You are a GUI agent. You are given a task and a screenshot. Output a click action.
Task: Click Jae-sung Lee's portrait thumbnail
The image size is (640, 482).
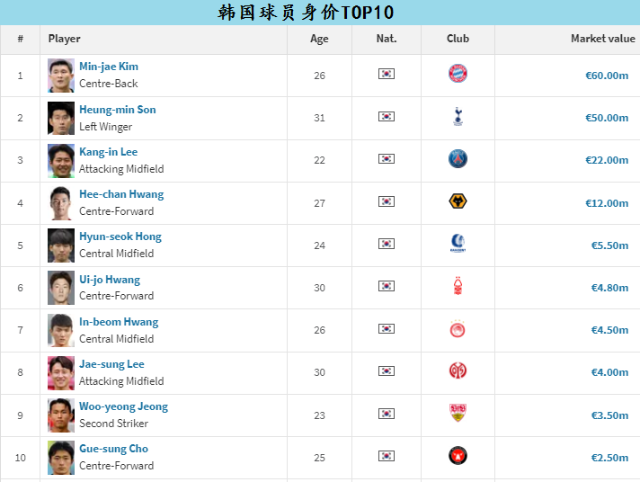61,372
